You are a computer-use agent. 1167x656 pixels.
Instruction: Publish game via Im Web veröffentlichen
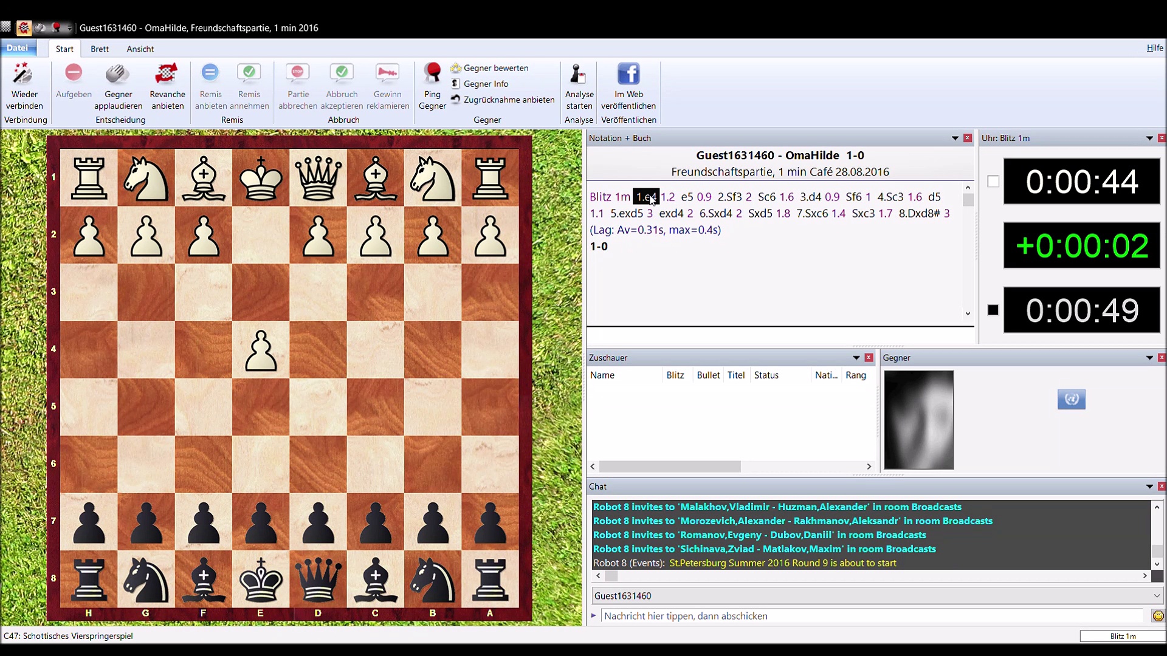tap(628, 74)
